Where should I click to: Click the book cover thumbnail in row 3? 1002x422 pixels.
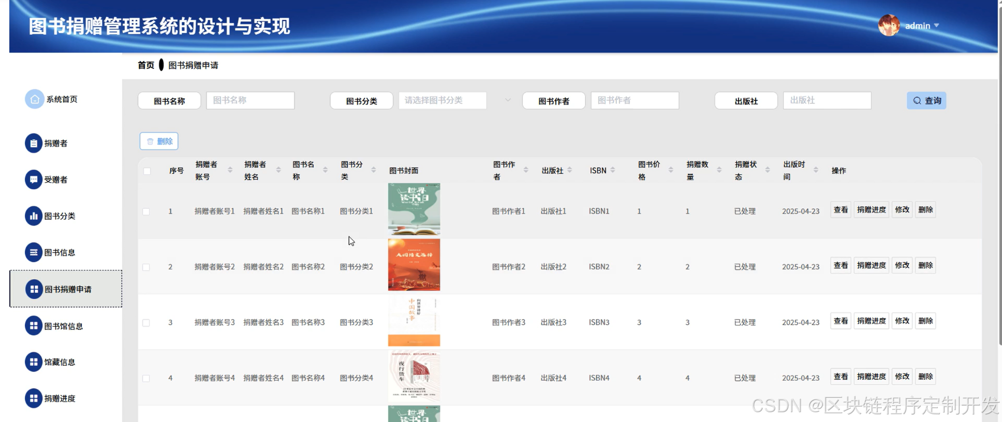(414, 321)
